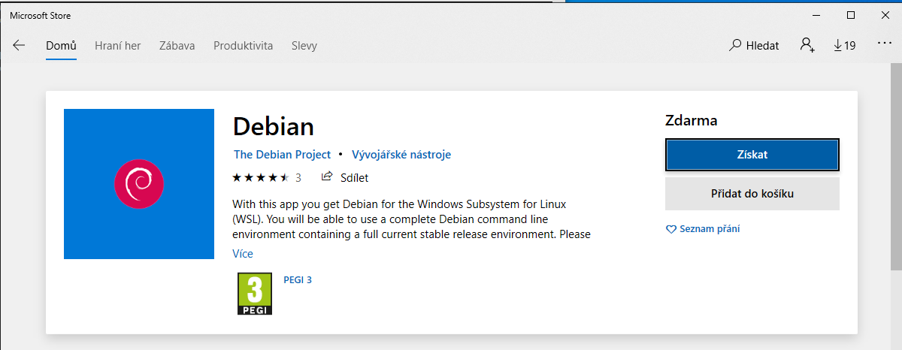Screen dimensions: 902x350
Task: Click Přidat do košíku button
Action: (752, 194)
